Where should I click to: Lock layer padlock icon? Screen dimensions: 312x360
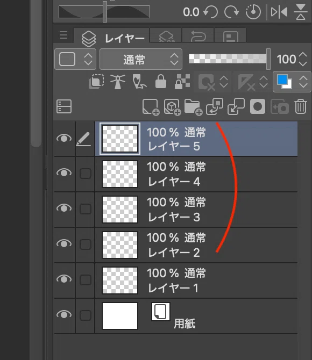click(161, 82)
